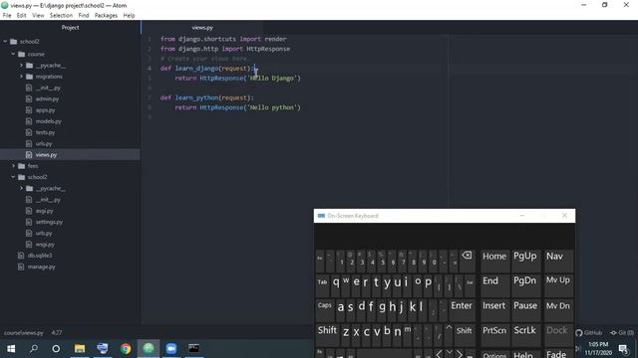Open command prompt taskbar icon

(x=194, y=348)
